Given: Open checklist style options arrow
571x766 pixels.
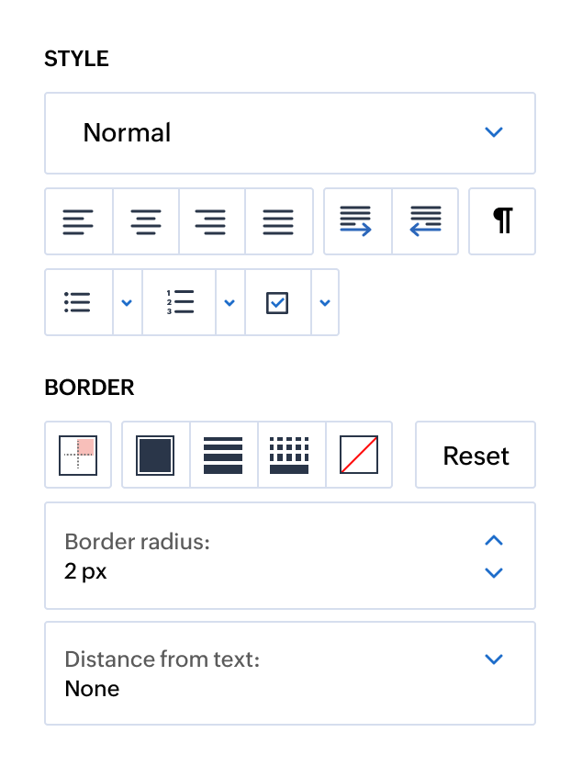Looking at the screenshot, I should pos(325,302).
